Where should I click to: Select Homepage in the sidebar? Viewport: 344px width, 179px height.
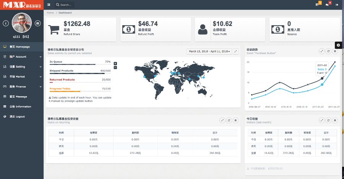click(x=21, y=47)
